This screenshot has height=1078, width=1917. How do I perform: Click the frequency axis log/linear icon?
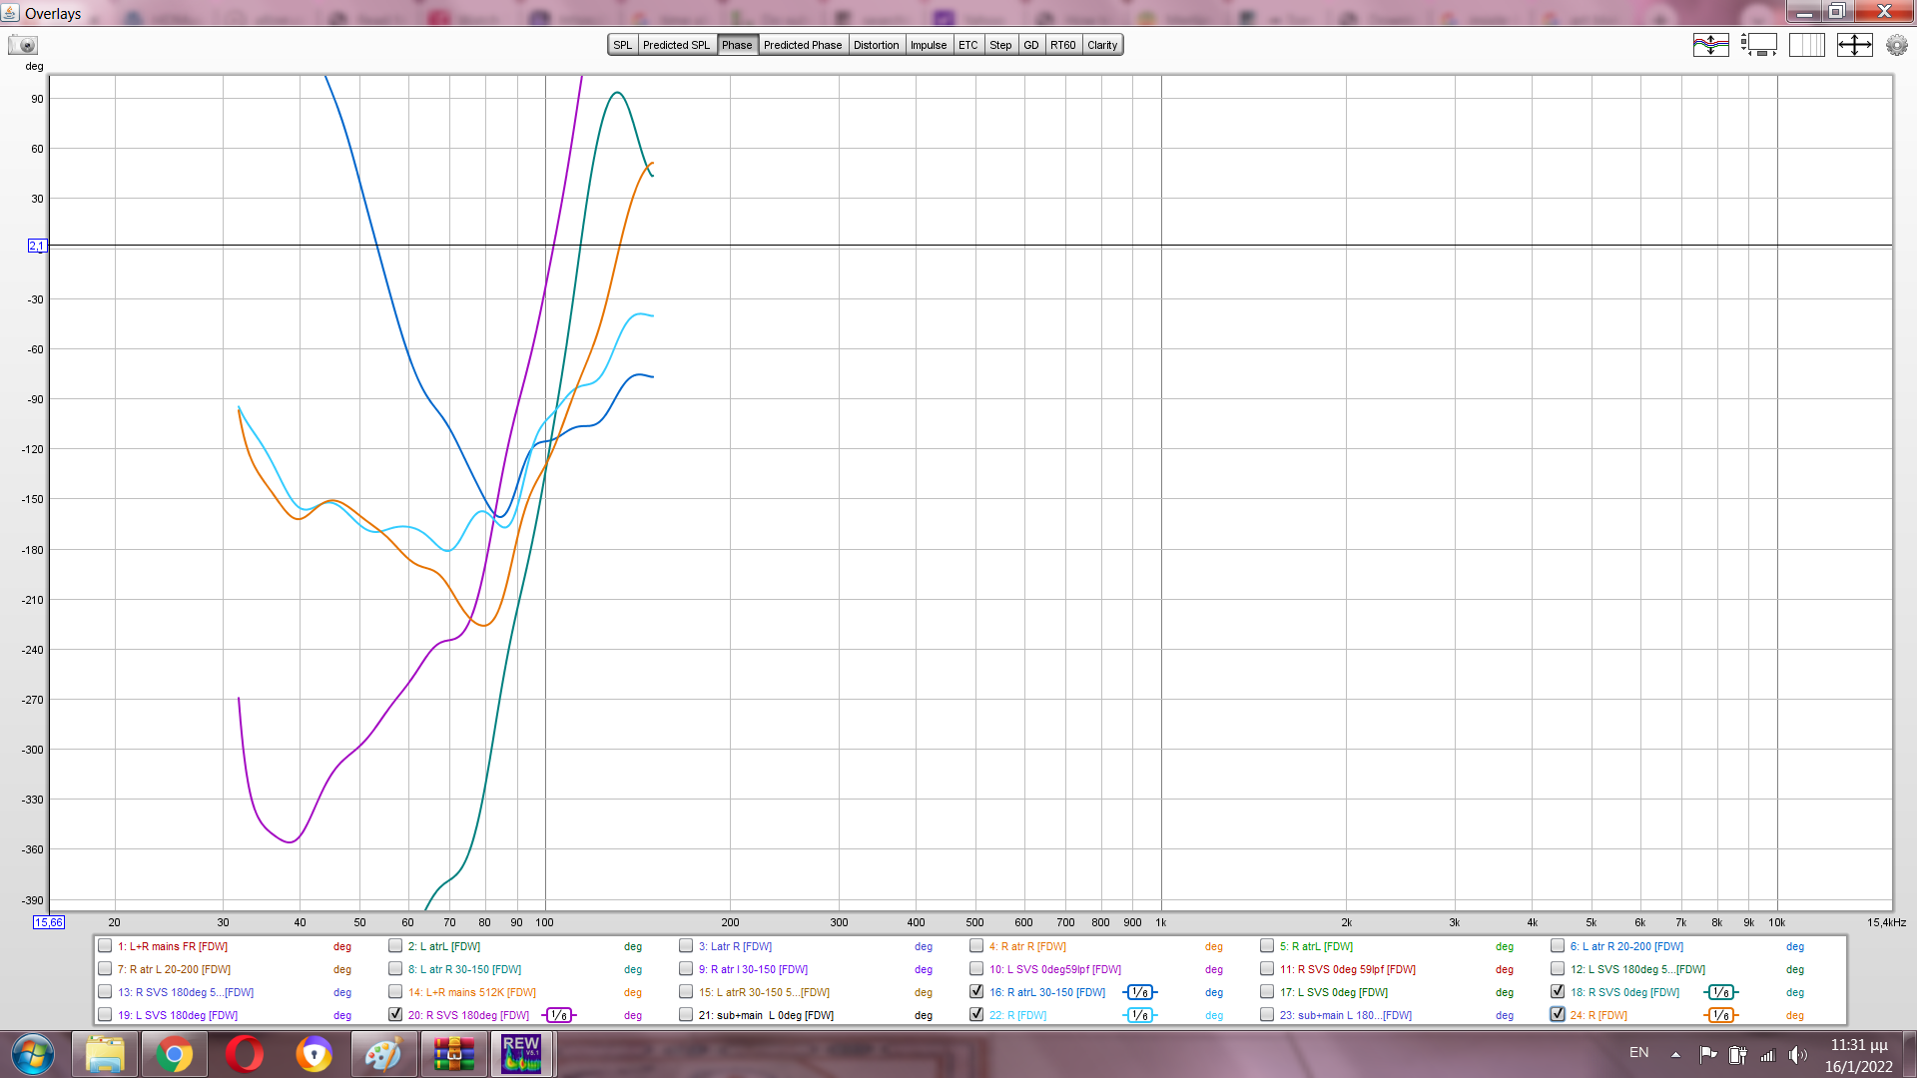tap(1807, 45)
